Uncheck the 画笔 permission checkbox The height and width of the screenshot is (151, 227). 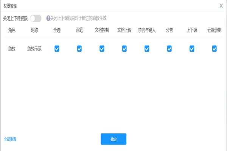(x=79, y=48)
